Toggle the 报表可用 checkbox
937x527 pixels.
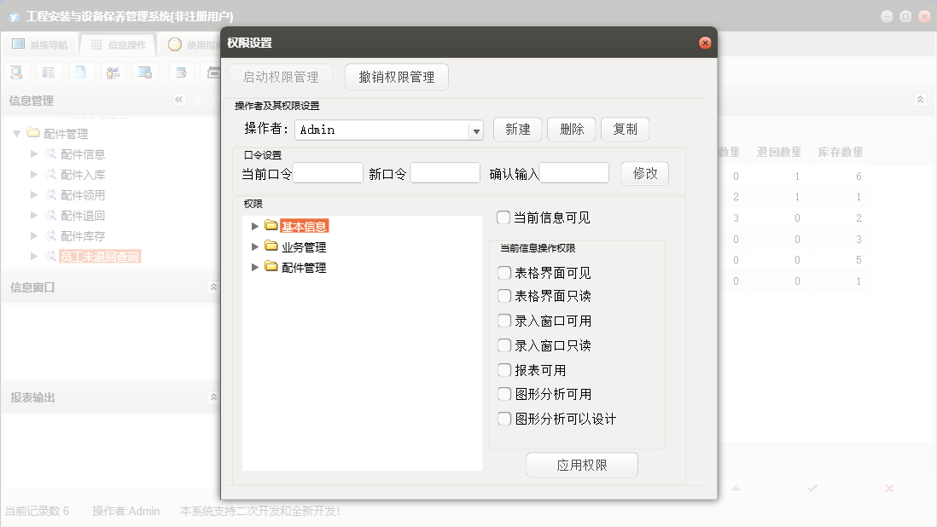click(504, 370)
